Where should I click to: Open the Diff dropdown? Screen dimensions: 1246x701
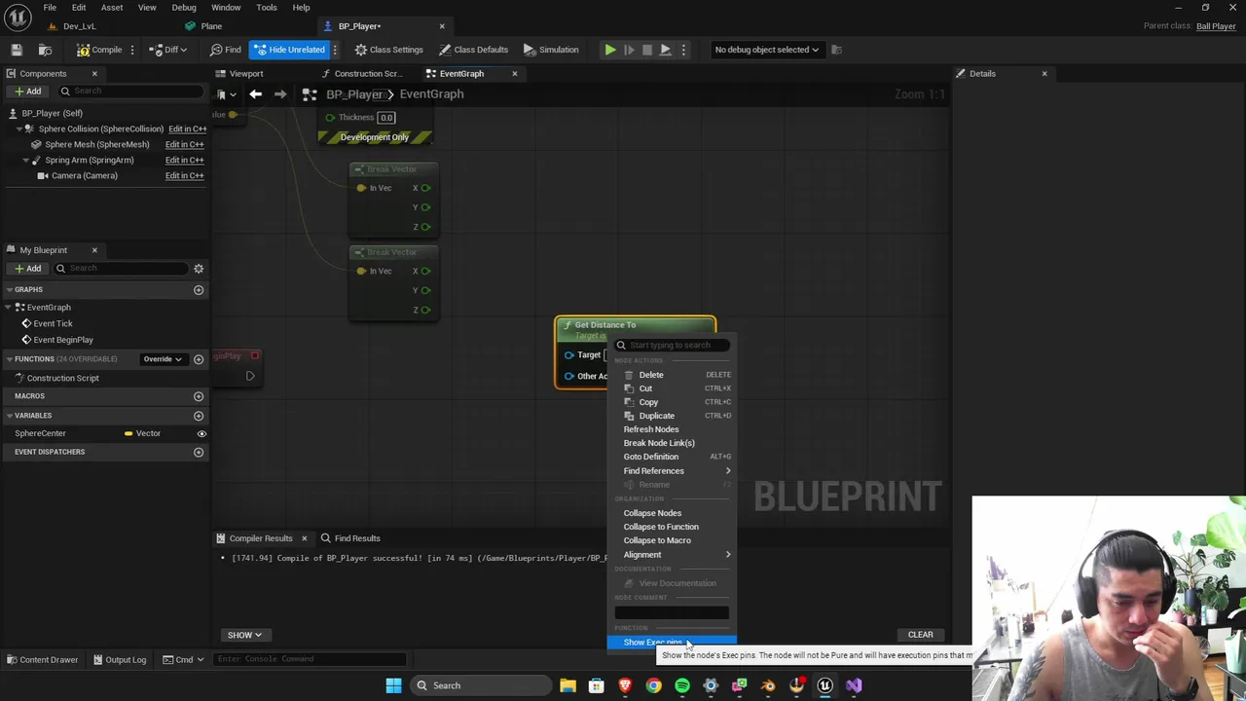[168, 50]
